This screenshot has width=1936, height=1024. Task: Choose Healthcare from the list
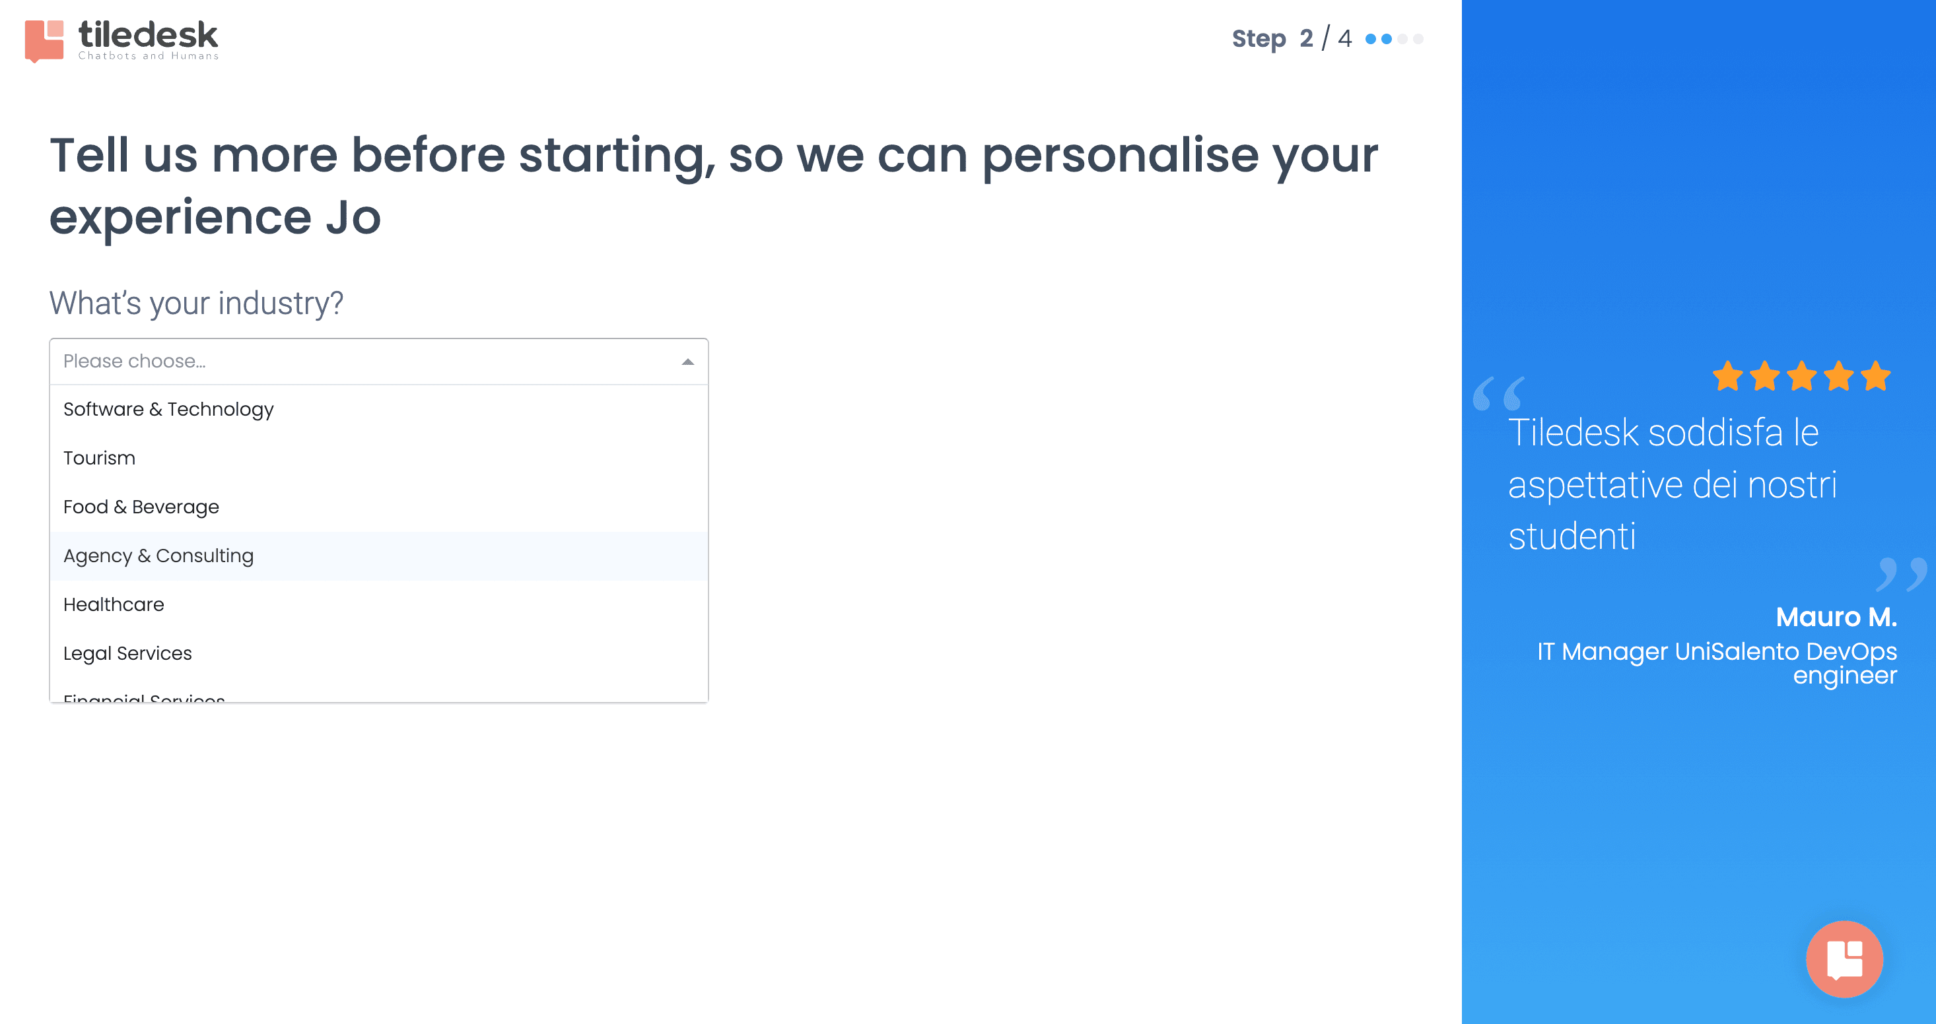point(379,604)
